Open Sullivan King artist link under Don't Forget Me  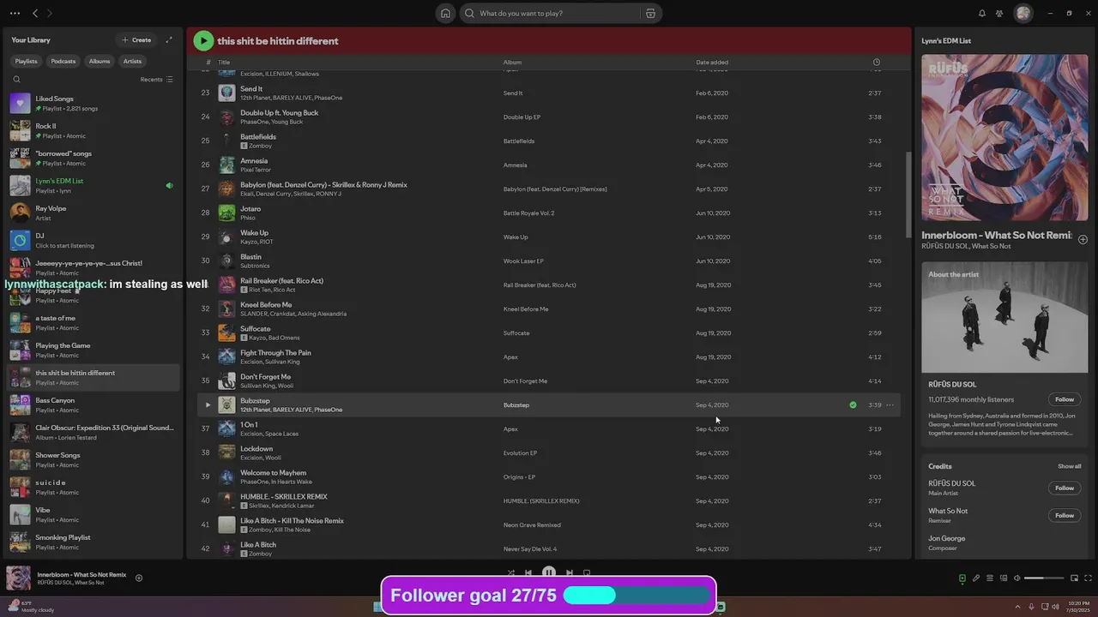pyautogui.click(x=256, y=386)
